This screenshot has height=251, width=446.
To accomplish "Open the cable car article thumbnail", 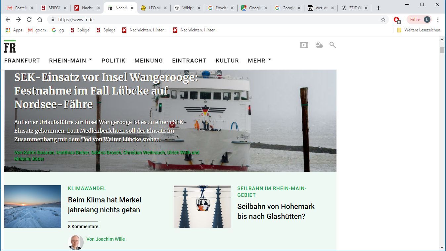I will coord(202,206).
